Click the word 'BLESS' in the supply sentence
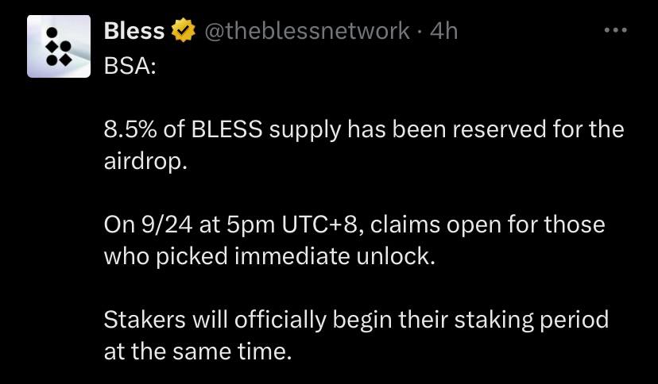 click(x=227, y=129)
